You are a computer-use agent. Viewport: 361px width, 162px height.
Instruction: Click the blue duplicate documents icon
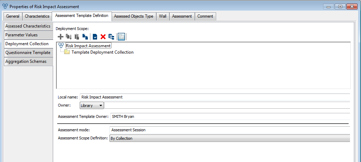85,36
